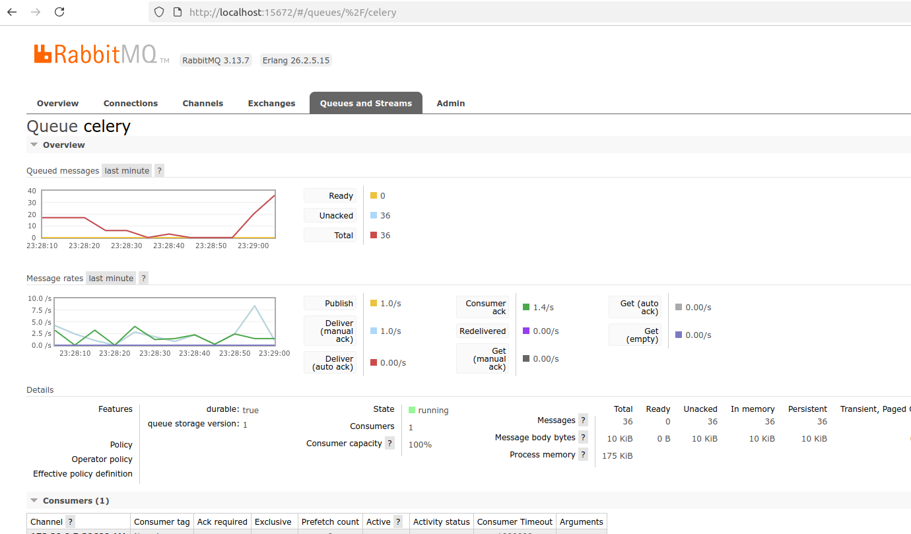Toggle the Get (empty) legend
This screenshot has height=534, width=911.
(635, 335)
